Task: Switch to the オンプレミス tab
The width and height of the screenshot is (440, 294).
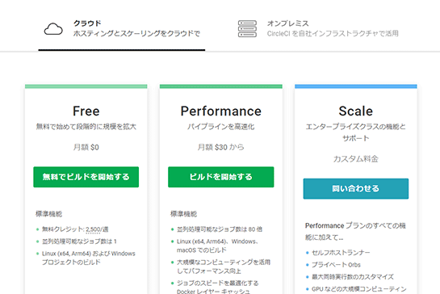Action: pyautogui.click(x=317, y=28)
